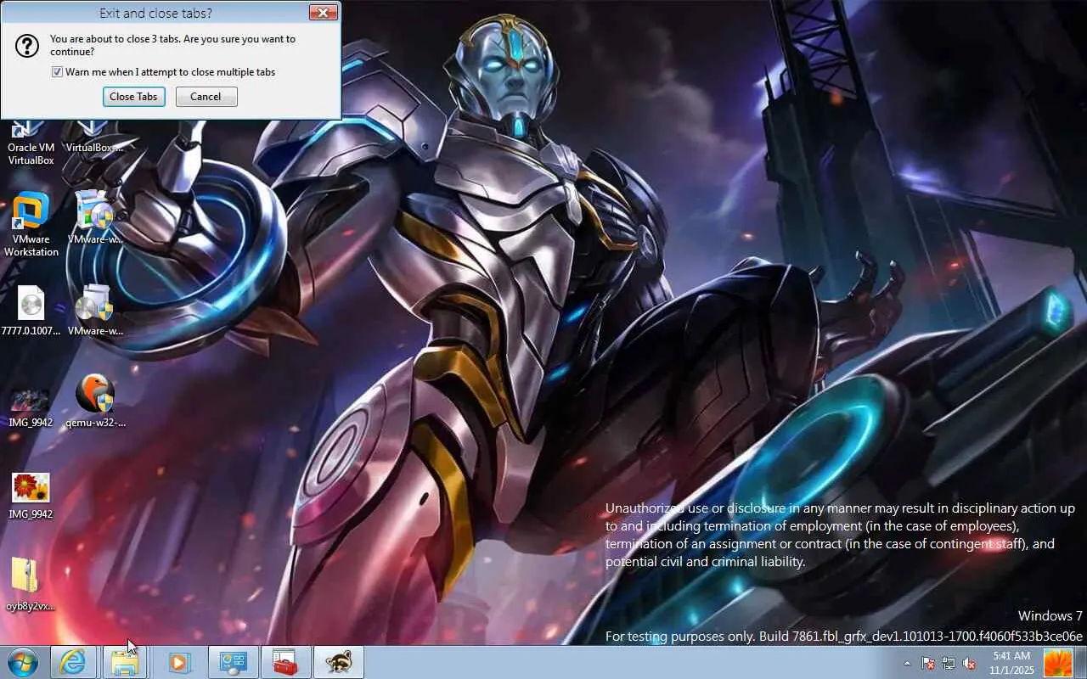Open Windows Media Player from the taskbar
Image resolution: width=1087 pixels, height=679 pixels.
point(179,662)
